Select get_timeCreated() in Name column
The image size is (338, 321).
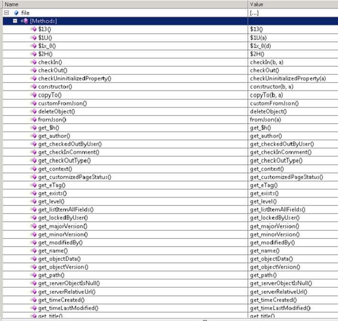(x=61, y=300)
